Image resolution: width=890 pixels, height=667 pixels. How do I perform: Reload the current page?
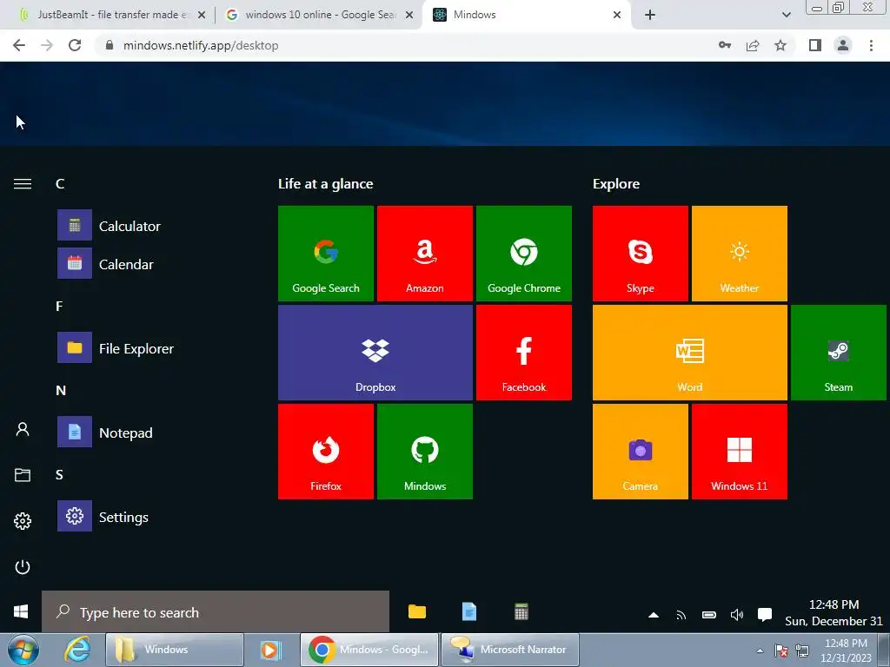tap(75, 45)
